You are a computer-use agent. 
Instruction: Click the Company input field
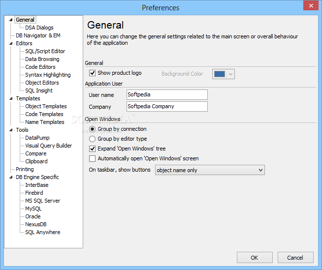coord(167,107)
